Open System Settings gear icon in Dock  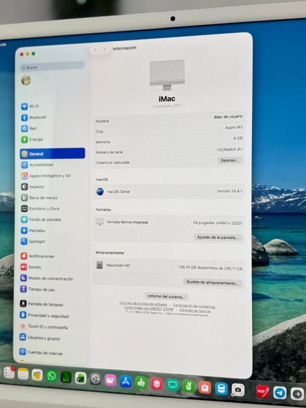pyautogui.click(x=96, y=379)
